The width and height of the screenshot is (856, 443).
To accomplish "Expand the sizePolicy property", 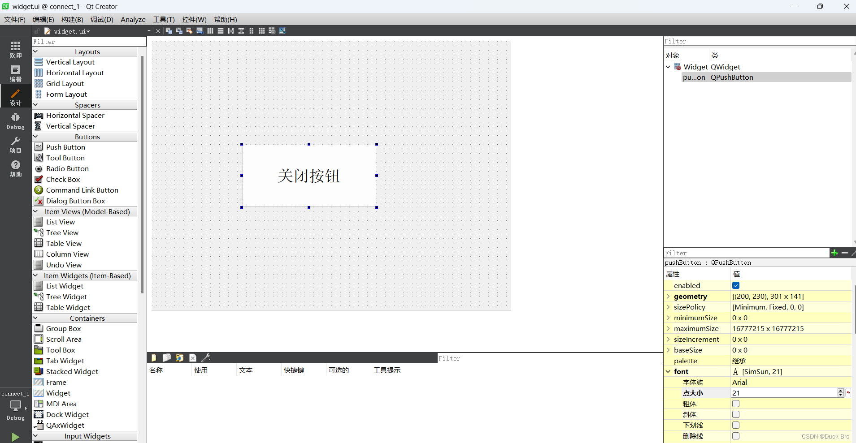I will tap(668, 307).
